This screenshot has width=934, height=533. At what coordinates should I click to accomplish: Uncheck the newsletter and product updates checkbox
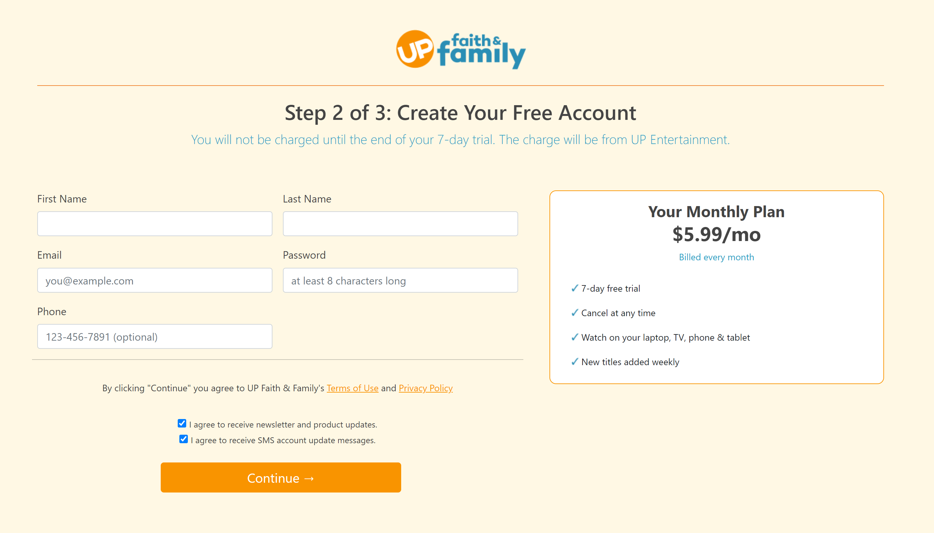182,424
